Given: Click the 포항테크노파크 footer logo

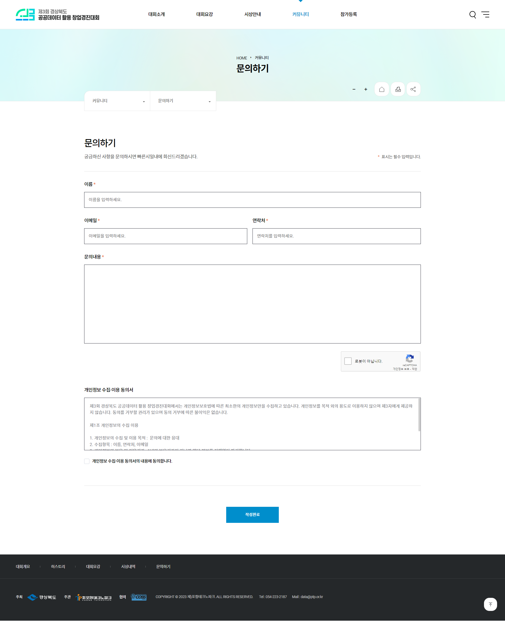Looking at the screenshot, I should point(93,597).
